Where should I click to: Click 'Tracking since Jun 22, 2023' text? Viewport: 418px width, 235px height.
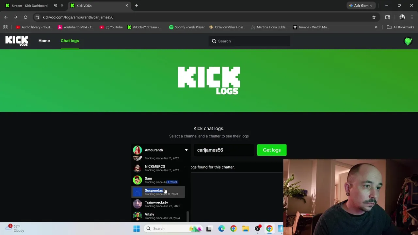[162, 206]
